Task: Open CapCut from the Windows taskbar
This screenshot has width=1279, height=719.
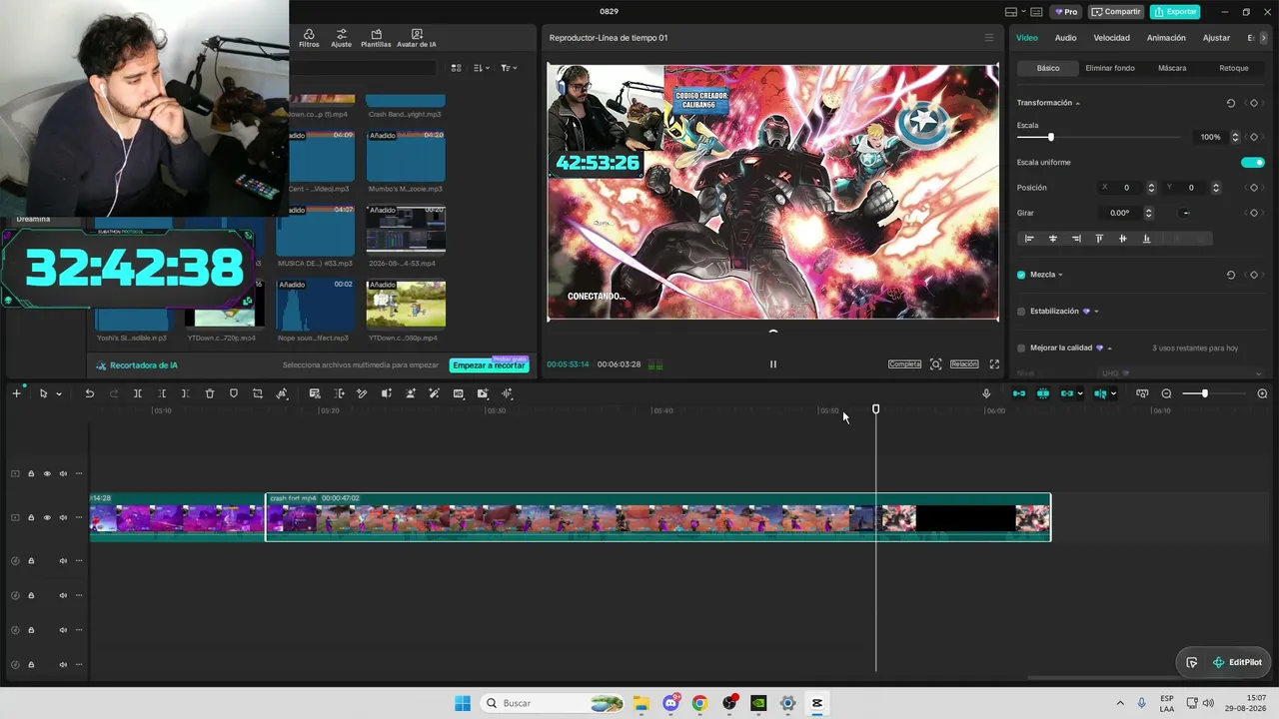Action: point(816,703)
